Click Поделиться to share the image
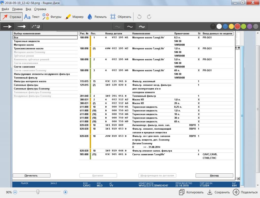This screenshot has width=260, height=198. 245,192
